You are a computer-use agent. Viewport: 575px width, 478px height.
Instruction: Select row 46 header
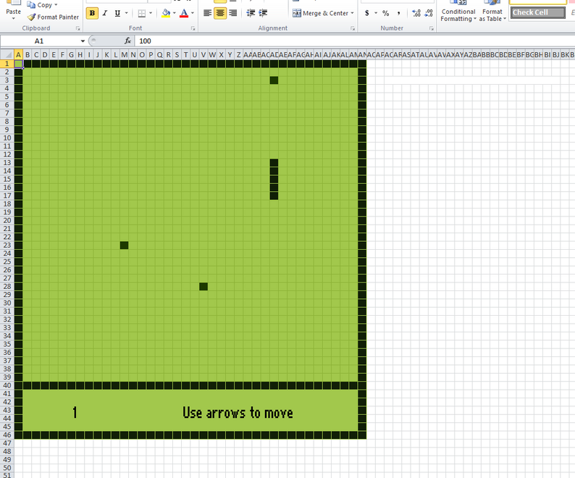click(7, 435)
